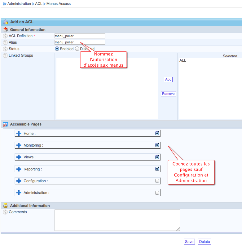The width and height of the screenshot is (242, 247).
Task: Click help icon beside ACL Definition
Action: (x=5, y=36)
